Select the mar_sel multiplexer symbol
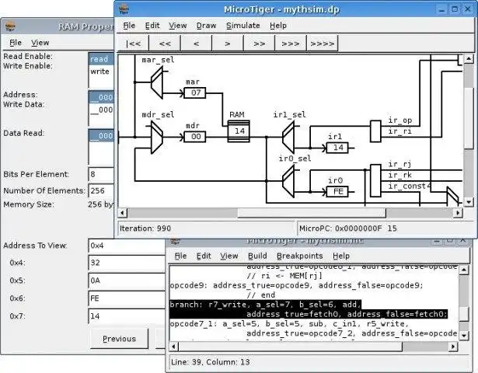This screenshot has height=373, width=478. pyautogui.click(x=157, y=82)
